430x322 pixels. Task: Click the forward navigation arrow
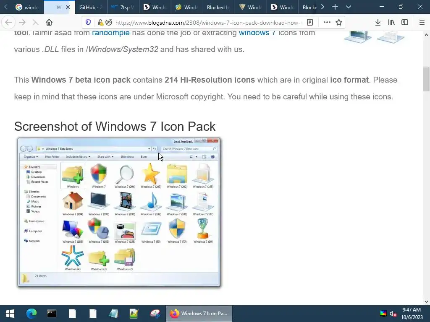click(22, 23)
